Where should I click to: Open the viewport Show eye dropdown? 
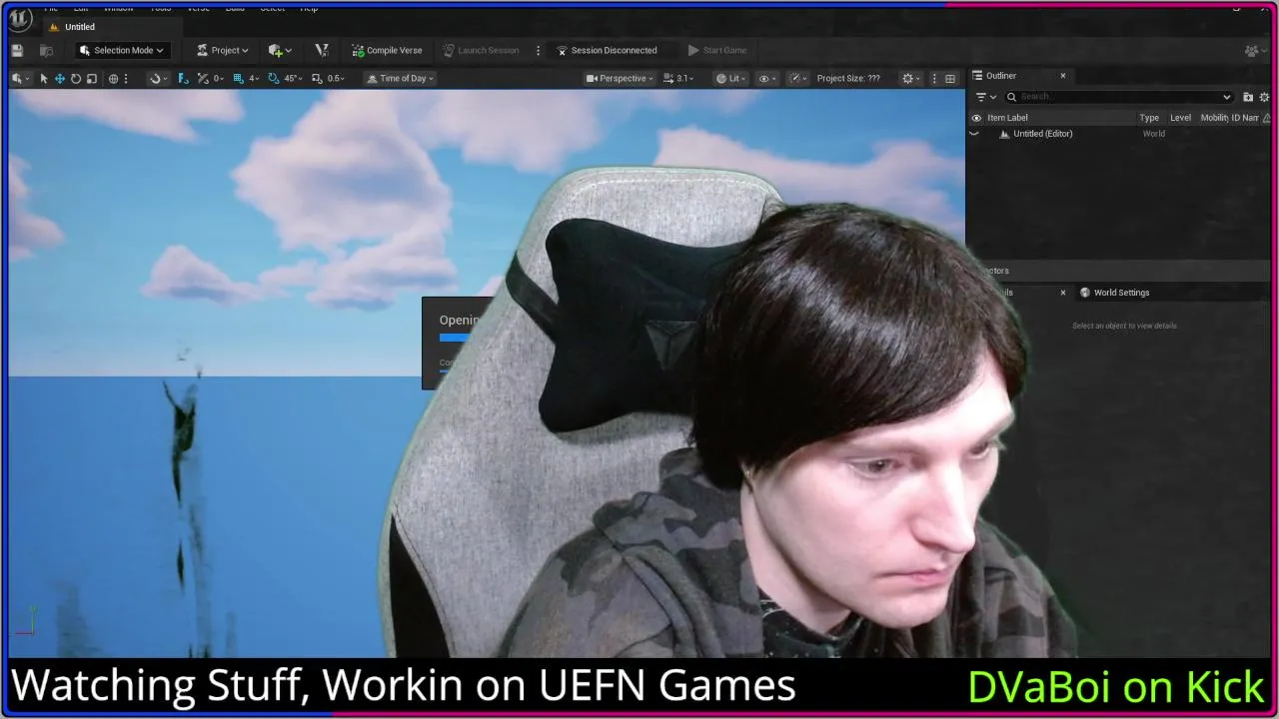pos(767,78)
